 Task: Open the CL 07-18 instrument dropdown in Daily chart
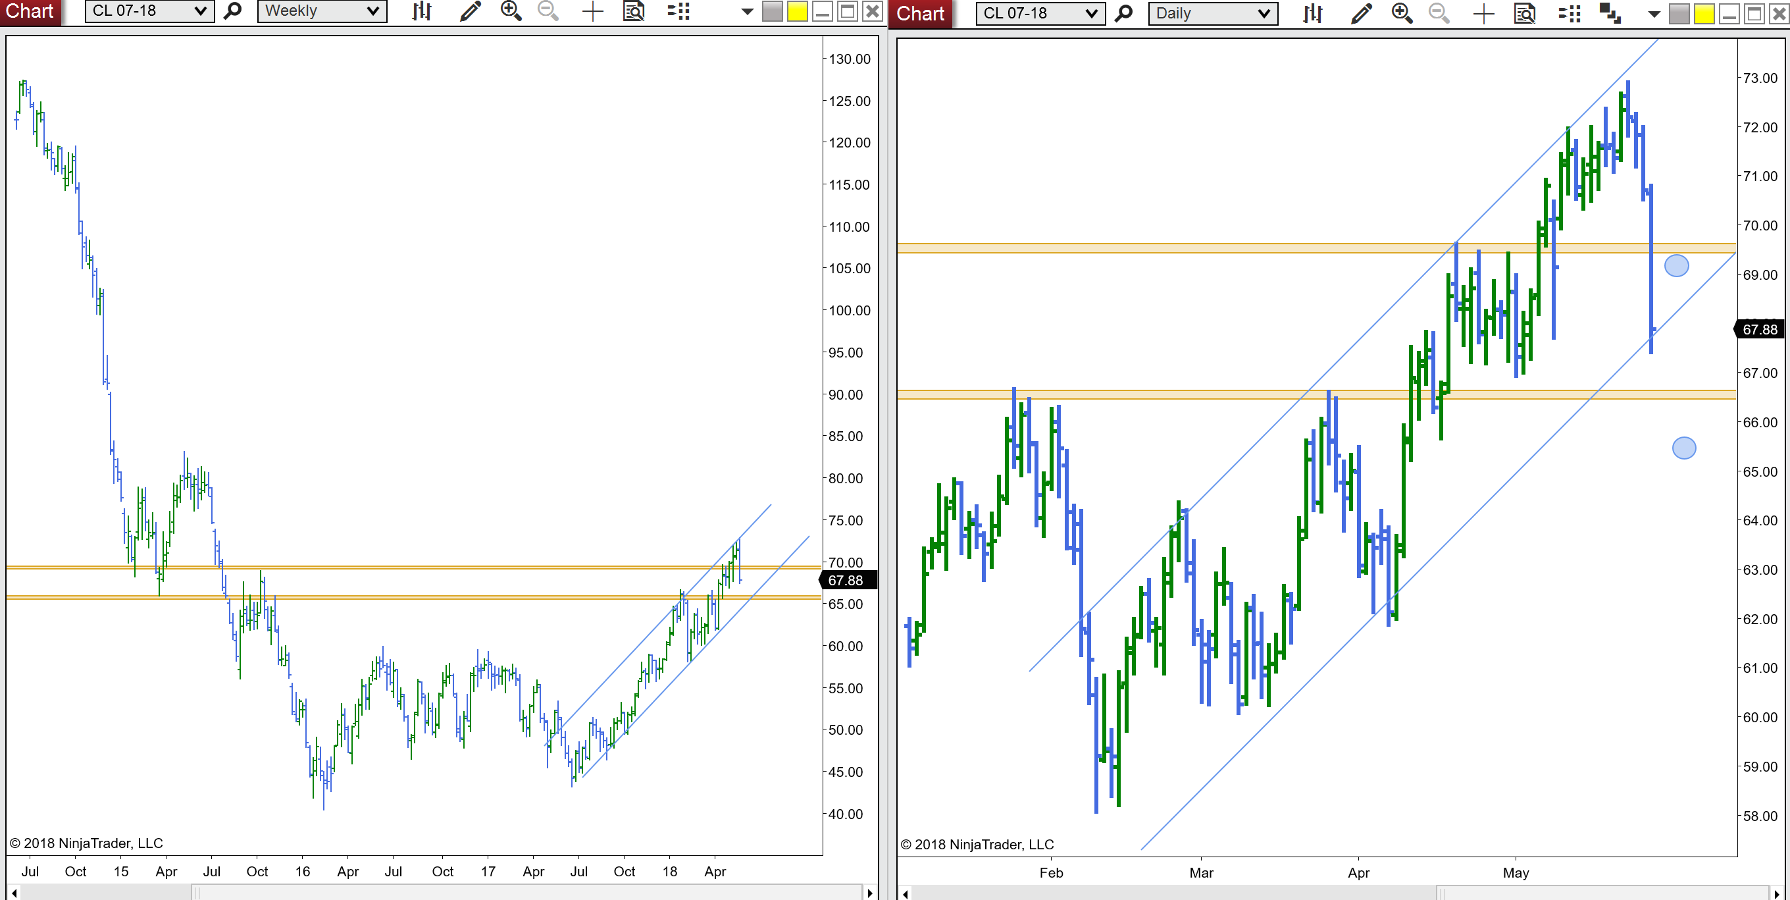1040,13
